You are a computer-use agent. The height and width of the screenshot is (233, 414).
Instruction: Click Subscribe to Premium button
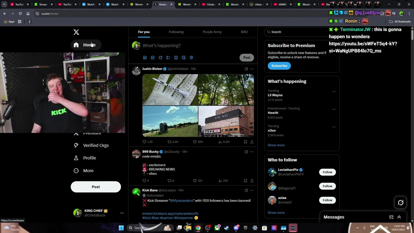tap(279, 66)
